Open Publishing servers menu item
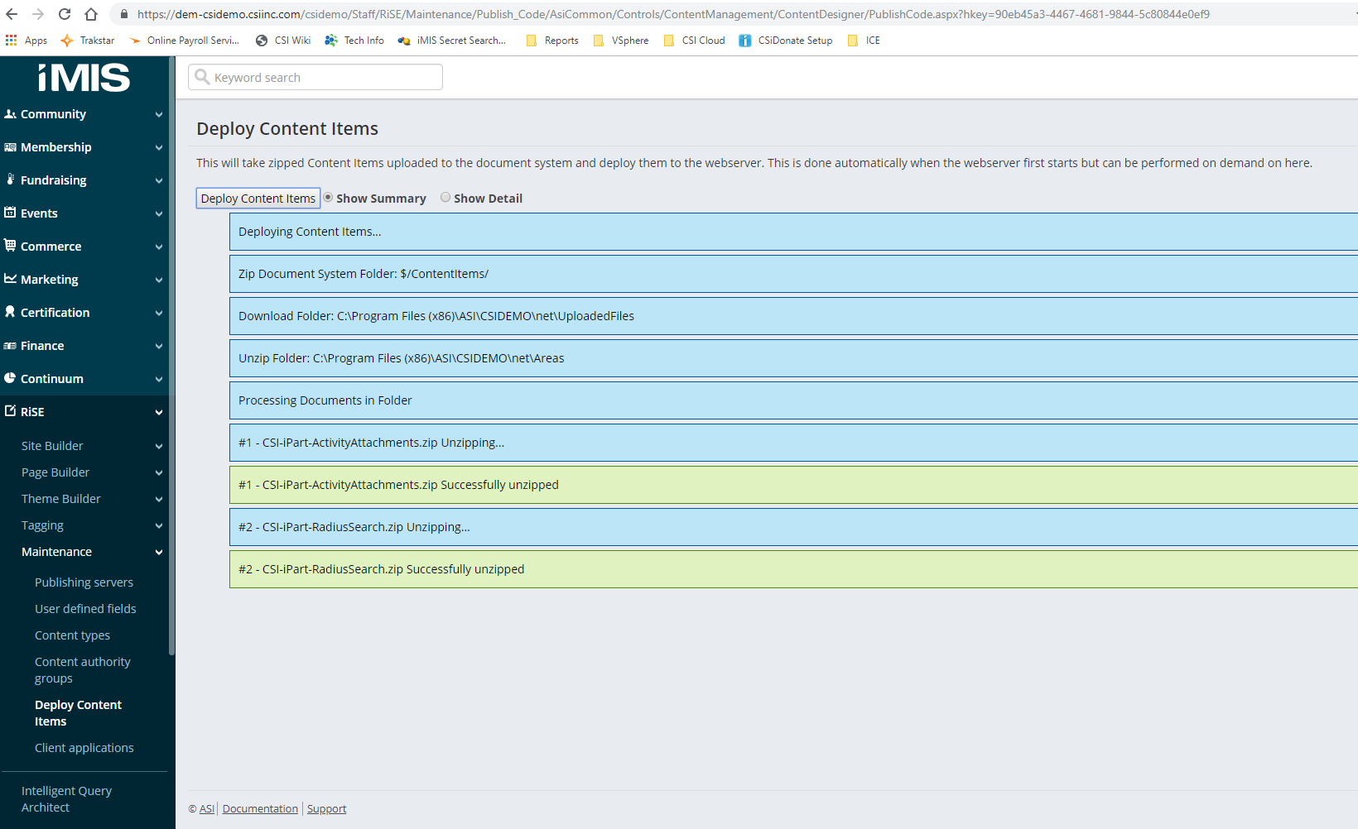Viewport: 1358px width, 829px height. [84, 582]
